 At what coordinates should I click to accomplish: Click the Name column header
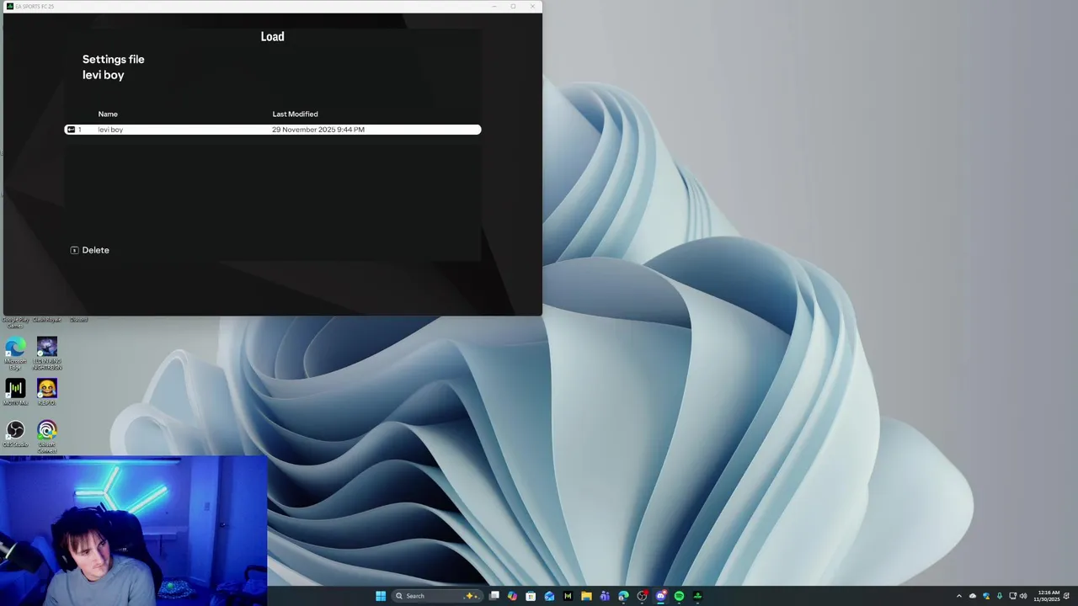pyautogui.click(x=108, y=114)
